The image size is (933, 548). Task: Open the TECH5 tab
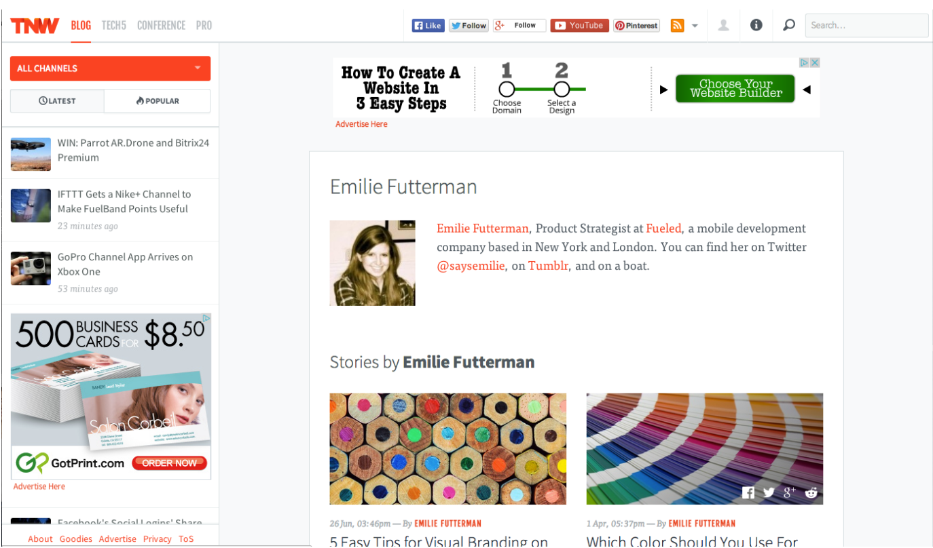114,26
